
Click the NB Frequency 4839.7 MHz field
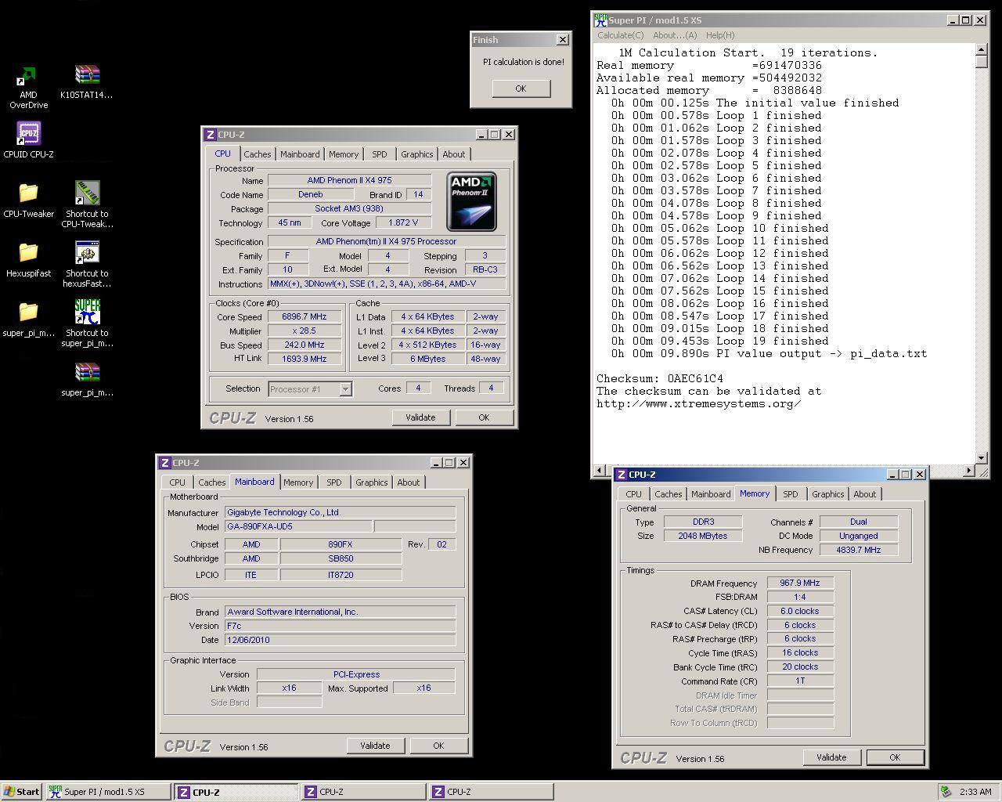859,550
